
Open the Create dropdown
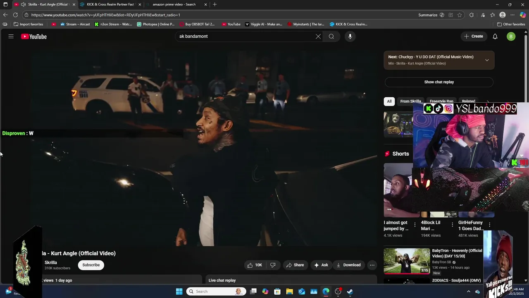pos(474,36)
